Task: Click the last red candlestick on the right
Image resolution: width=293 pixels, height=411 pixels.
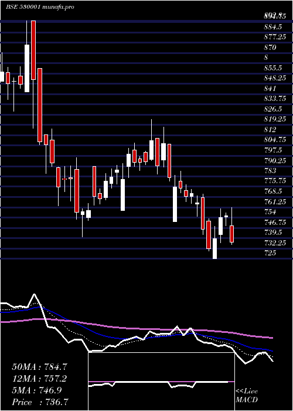Action: (x=232, y=234)
